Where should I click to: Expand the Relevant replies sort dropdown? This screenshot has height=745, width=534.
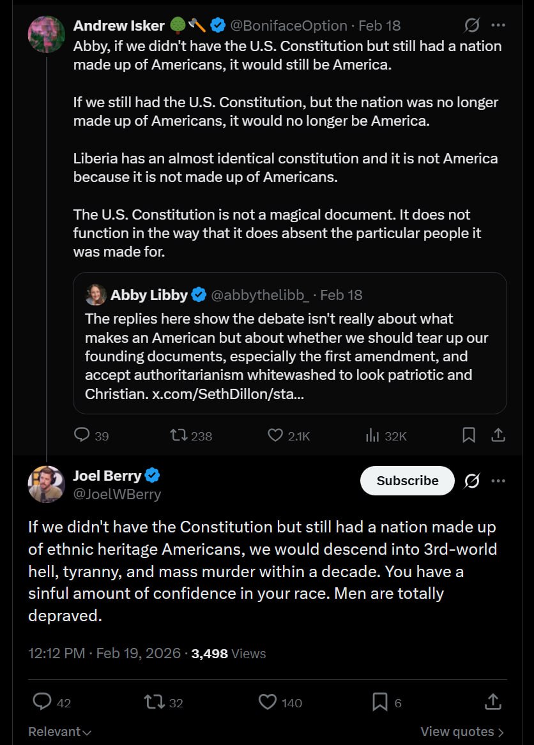click(59, 732)
